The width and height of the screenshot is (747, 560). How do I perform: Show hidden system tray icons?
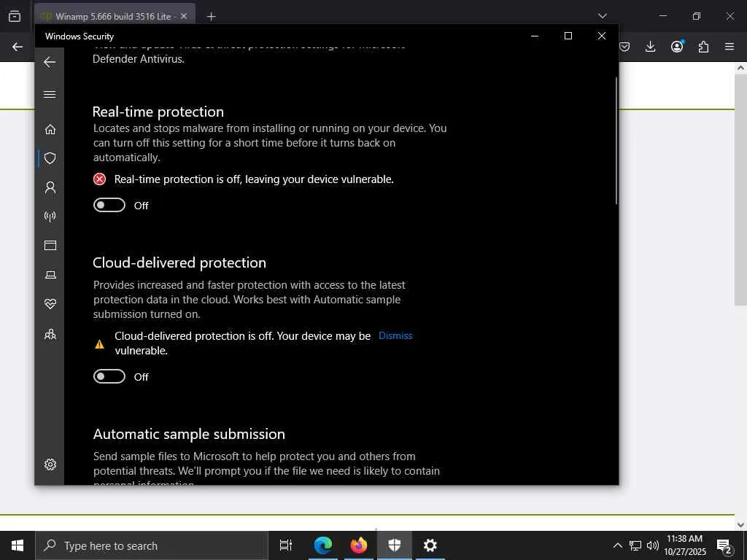pyautogui.click(x=617, y=545)
